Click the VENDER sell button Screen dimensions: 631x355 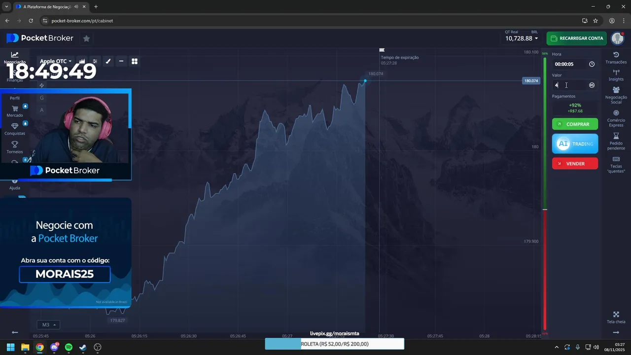click(575, 163)
